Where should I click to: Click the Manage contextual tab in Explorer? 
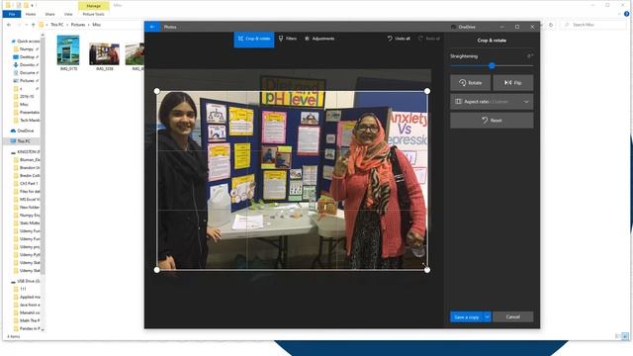click(94, 6)
